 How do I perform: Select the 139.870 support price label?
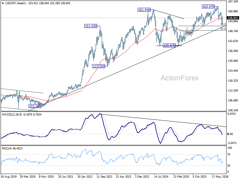click(x=169, y=46)
